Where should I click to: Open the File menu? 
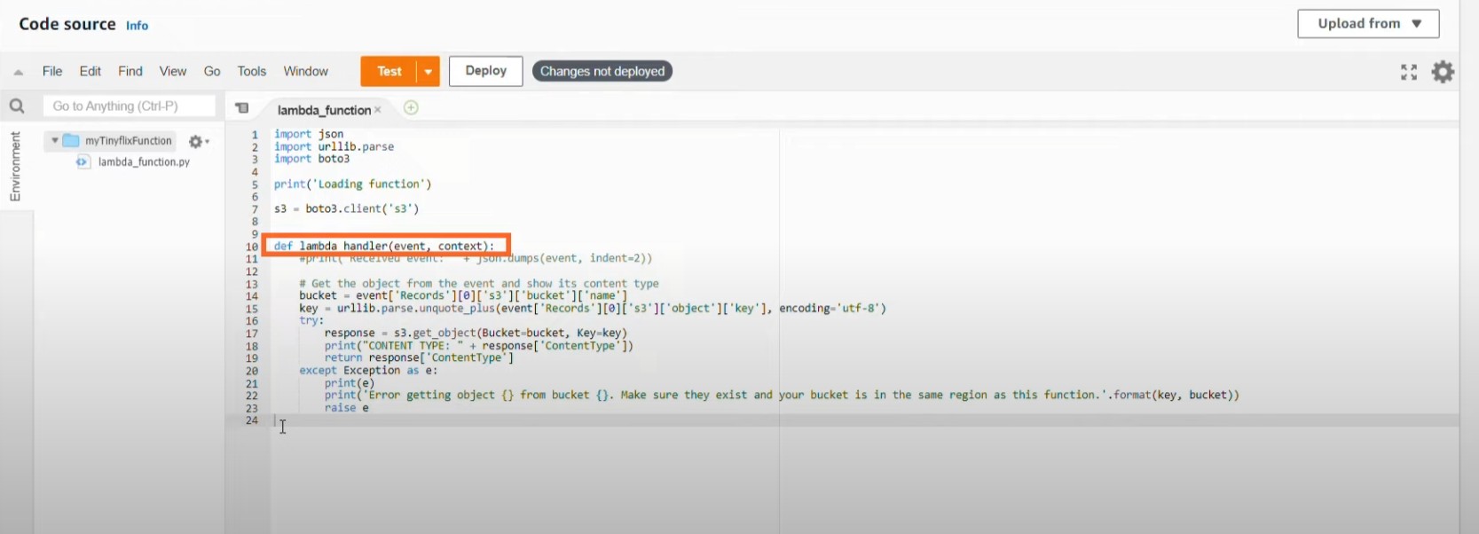pos(52,71)
